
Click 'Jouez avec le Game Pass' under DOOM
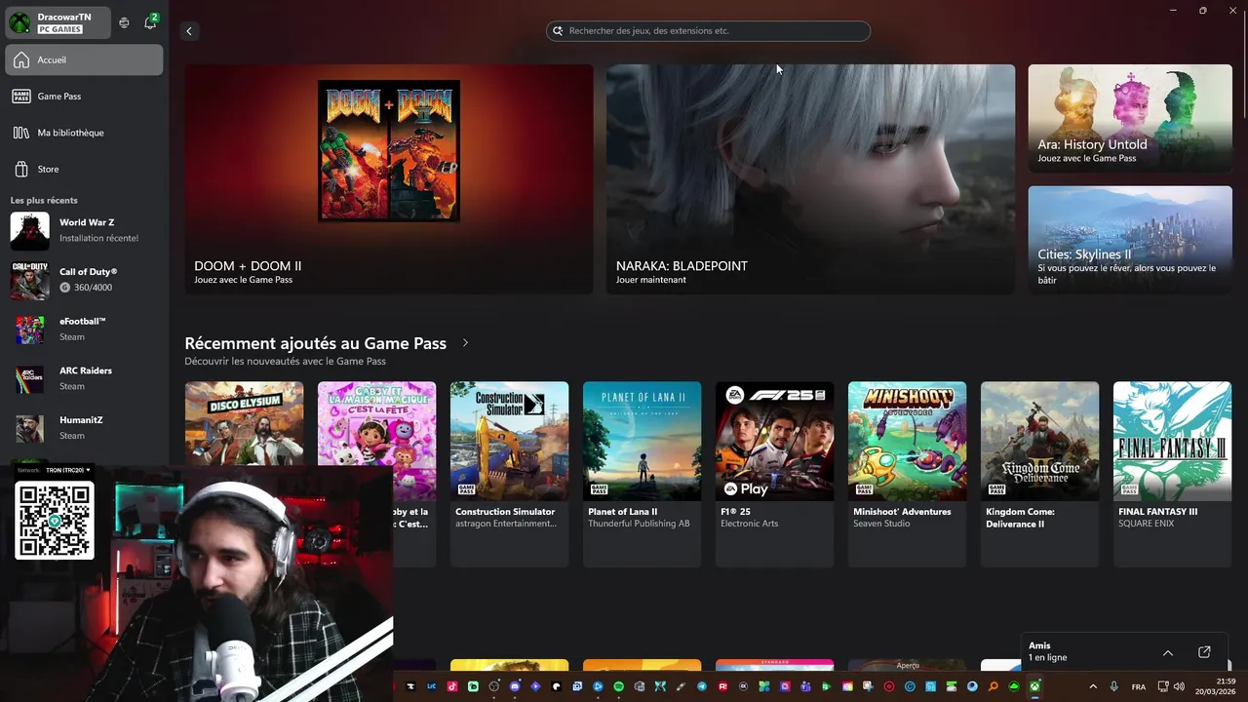244,280
